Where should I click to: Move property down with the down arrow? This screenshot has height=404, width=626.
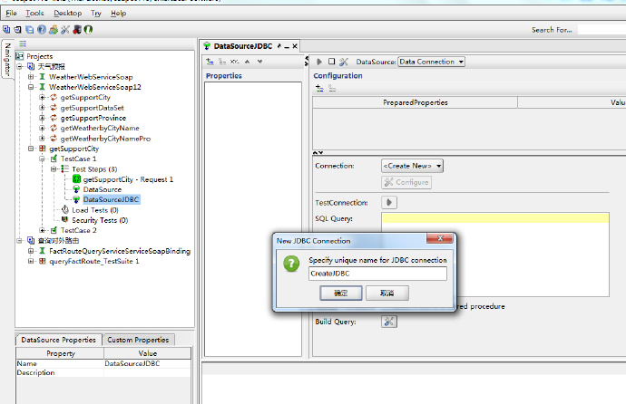tap(259, 62)
